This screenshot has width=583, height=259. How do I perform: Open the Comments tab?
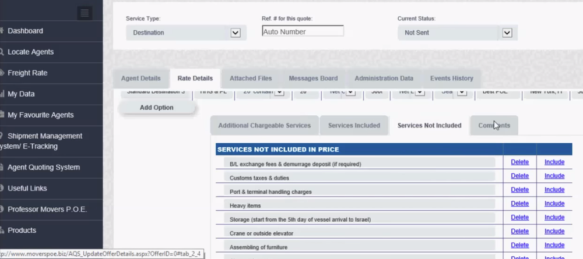click(494, 125)
